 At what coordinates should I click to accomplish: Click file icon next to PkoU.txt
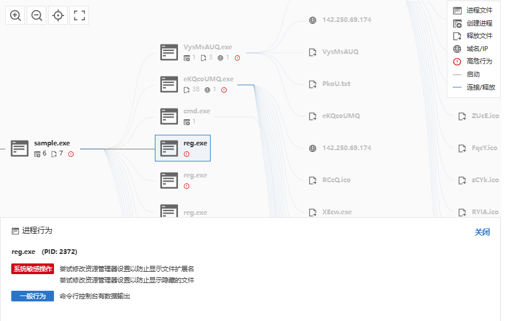[x=313, y=84]
